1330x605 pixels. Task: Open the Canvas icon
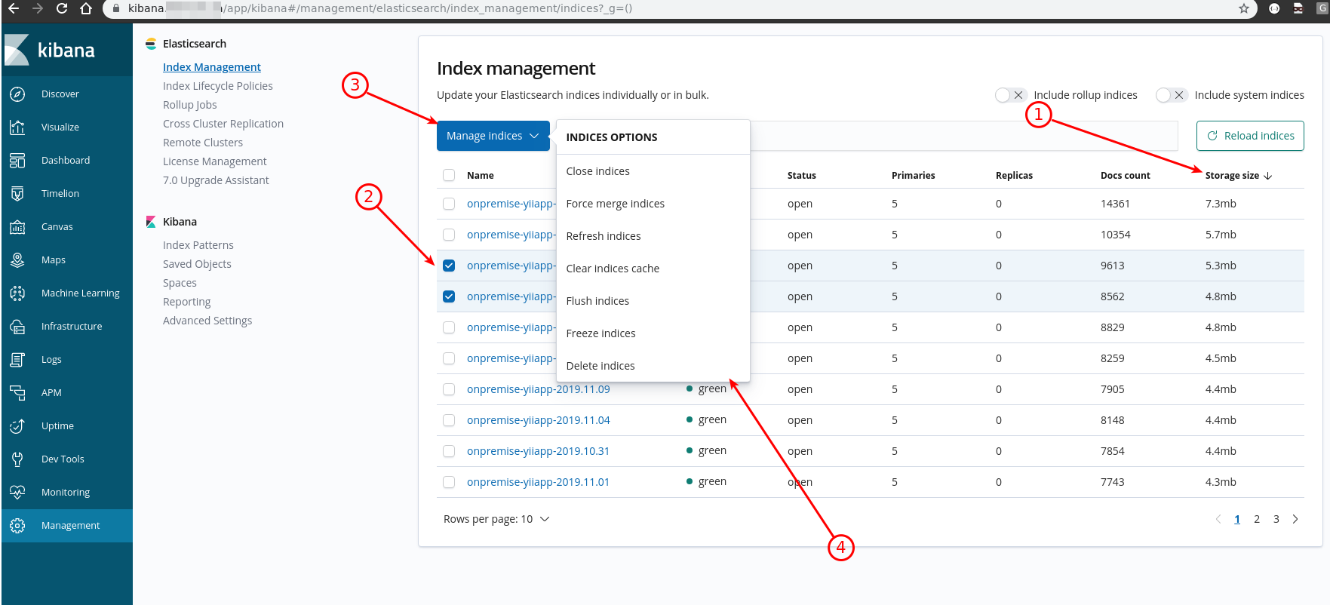pos(17,227)
